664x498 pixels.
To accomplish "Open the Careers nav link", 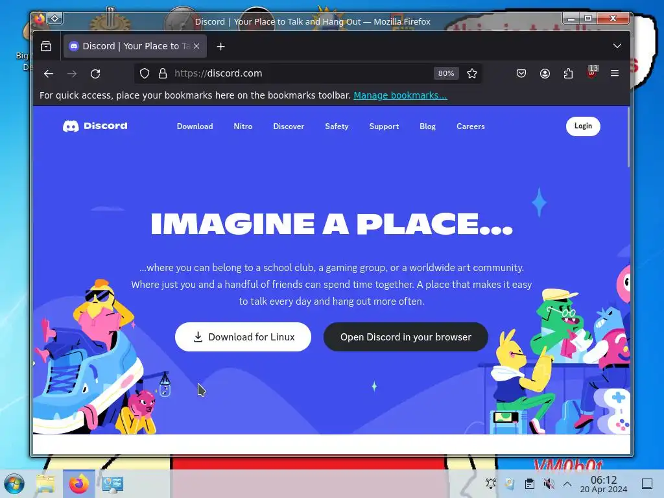I will click(x=471, y=126).
